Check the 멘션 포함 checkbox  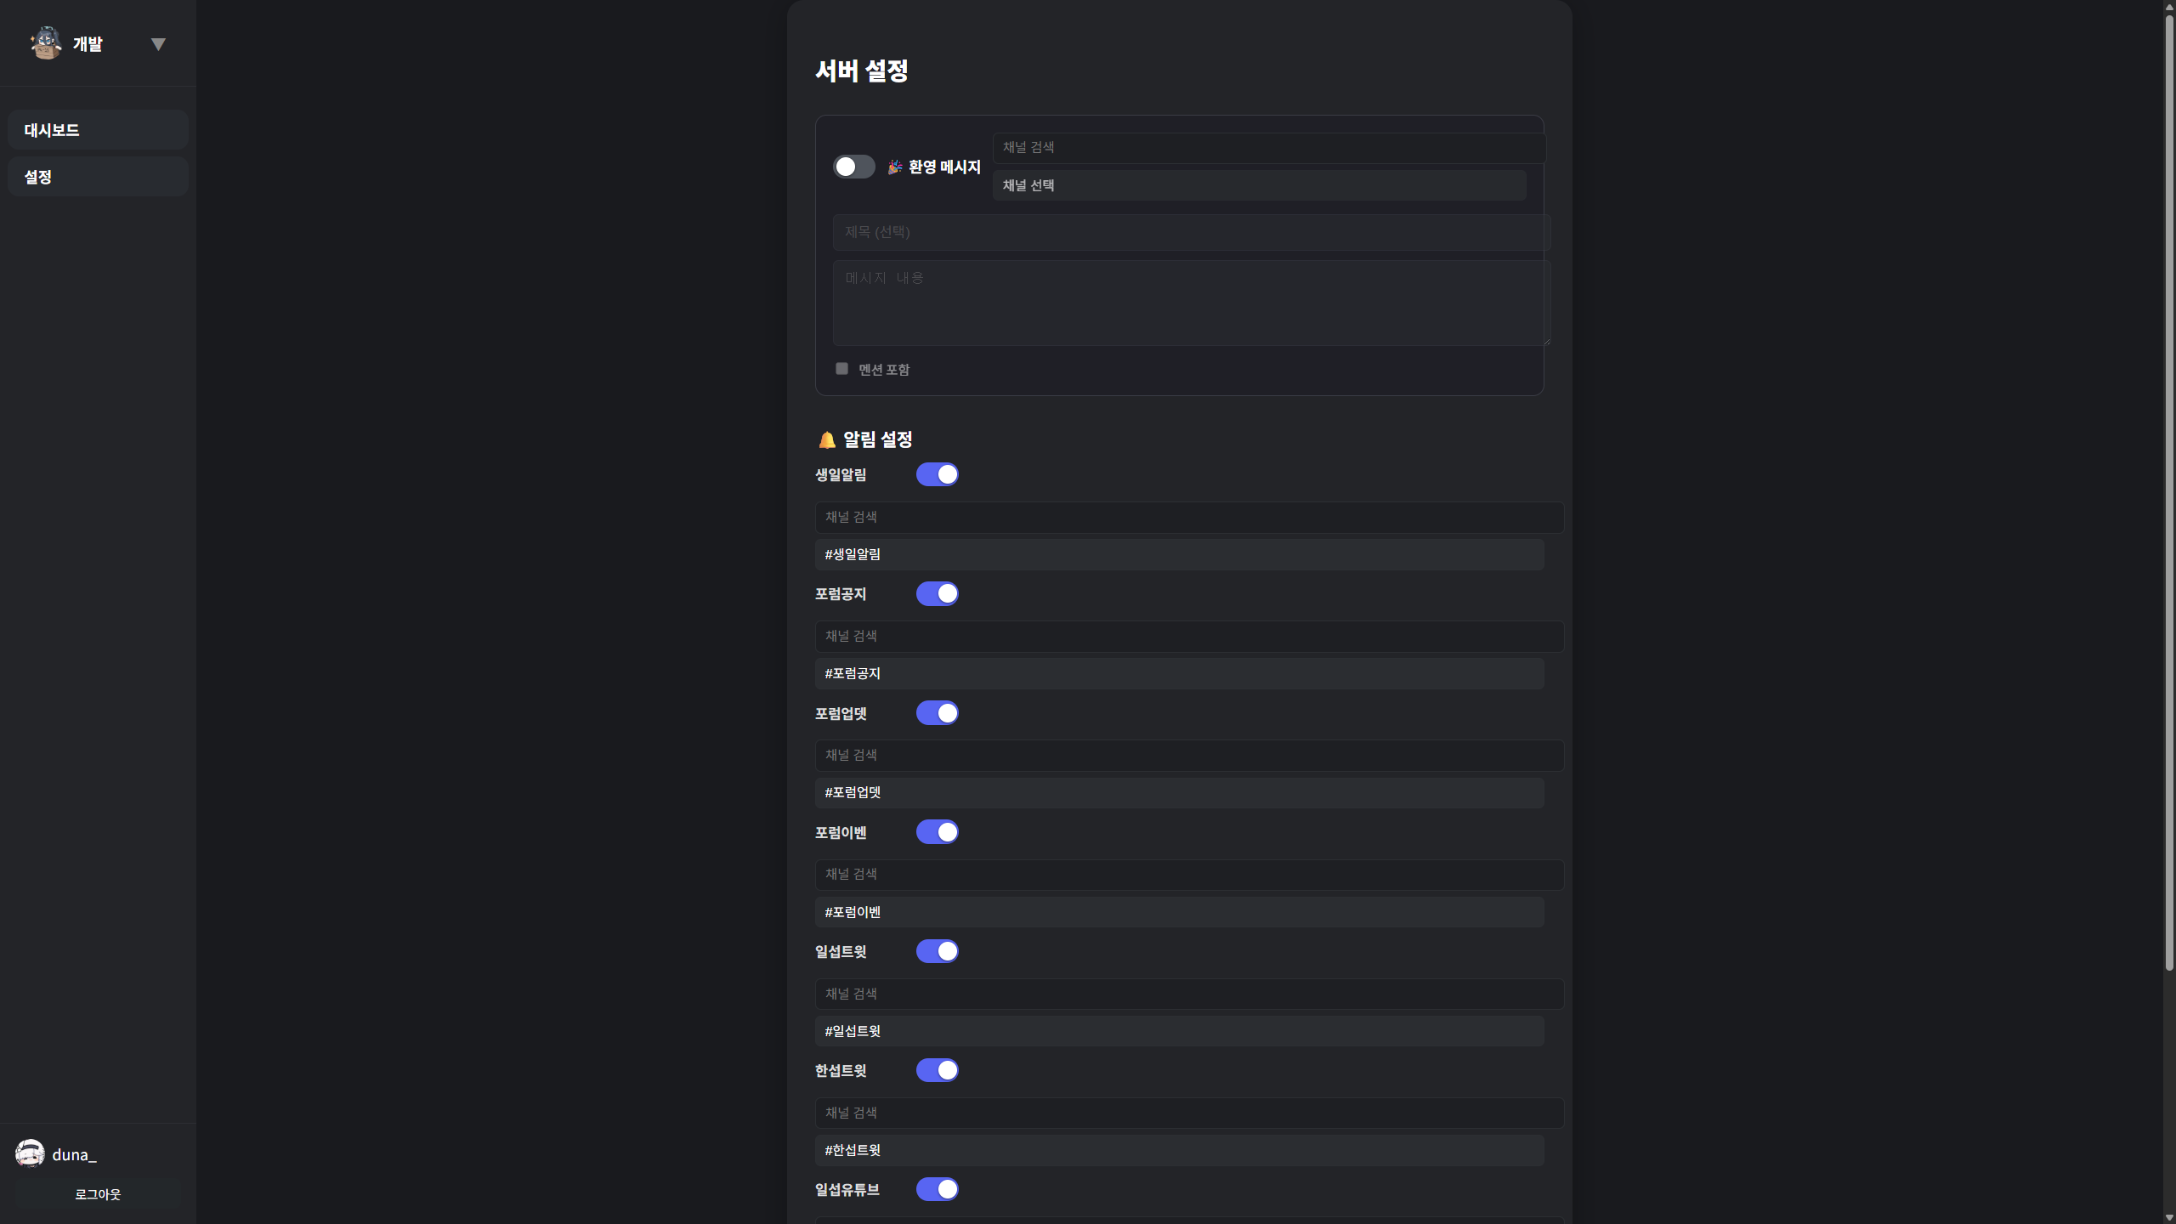coord(841,369)
